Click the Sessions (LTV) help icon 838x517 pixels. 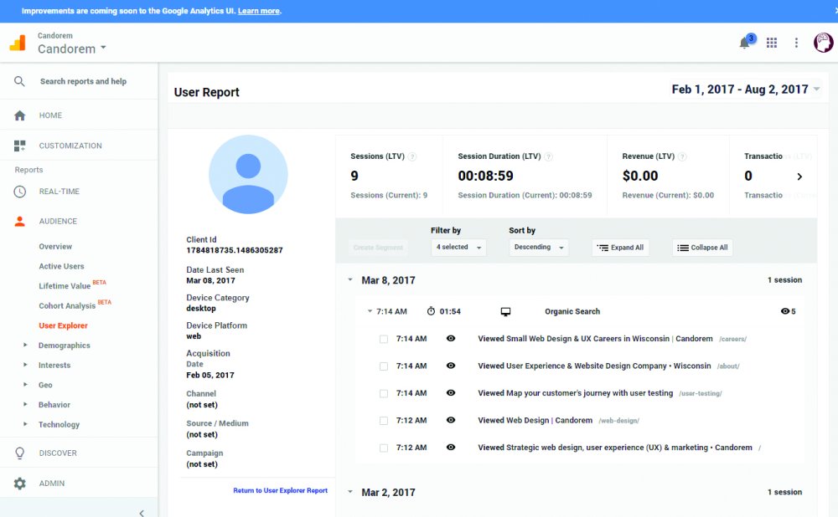pos(412,157)
